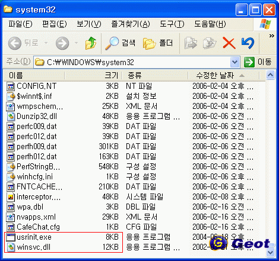Click the system32 title bar folder icon
The height and width of the screenshot is (261, 279).
click(x=8, y=9)
